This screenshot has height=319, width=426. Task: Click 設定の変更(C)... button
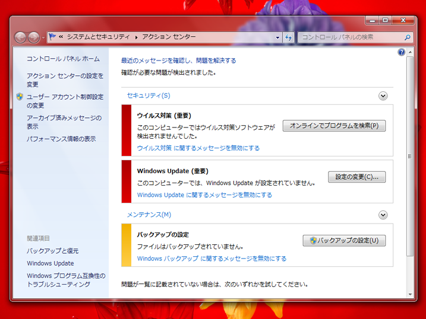tap(356, 177)
